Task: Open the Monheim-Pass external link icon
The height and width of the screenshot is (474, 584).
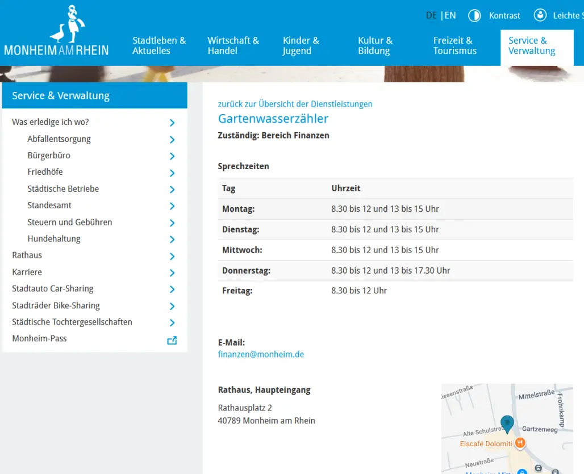Action: 172,340
